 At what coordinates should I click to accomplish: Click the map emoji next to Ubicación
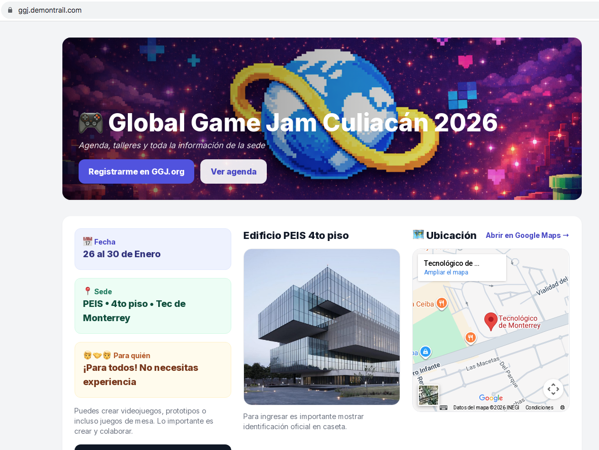click(x=418, y=235)
